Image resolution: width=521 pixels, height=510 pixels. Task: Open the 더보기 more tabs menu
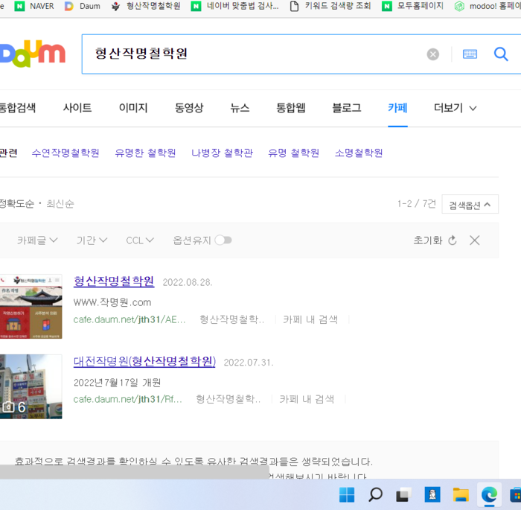(x=456, y=108)
